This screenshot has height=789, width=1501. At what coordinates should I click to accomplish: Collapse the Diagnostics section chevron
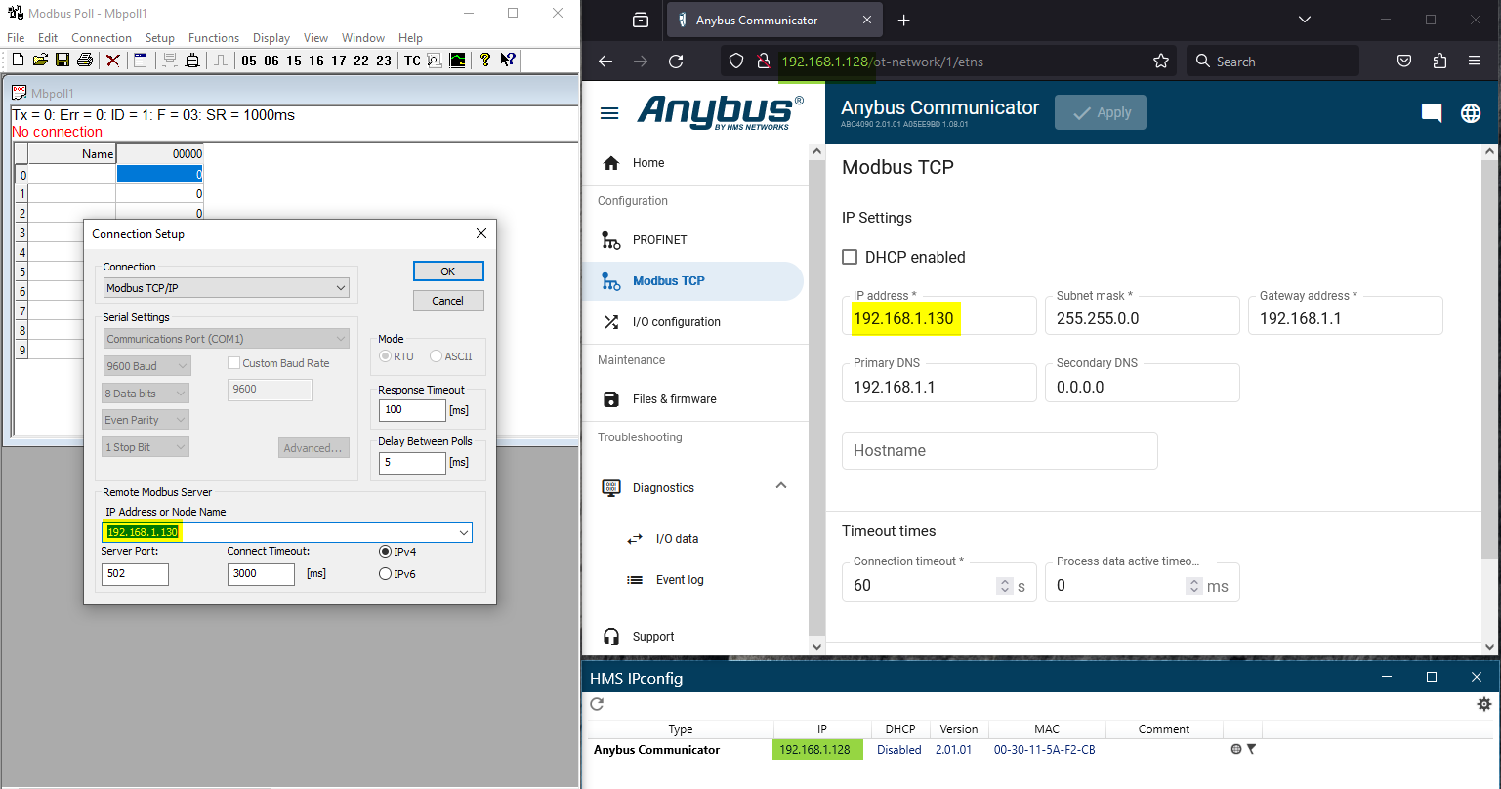pos(780,486)
